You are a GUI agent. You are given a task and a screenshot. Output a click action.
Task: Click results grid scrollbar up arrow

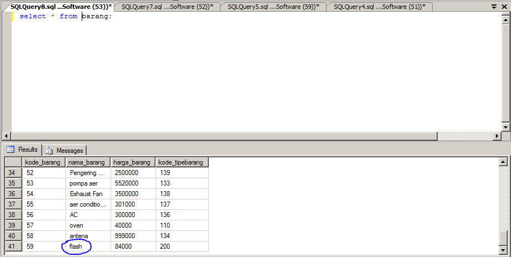[x=503, y=162]
